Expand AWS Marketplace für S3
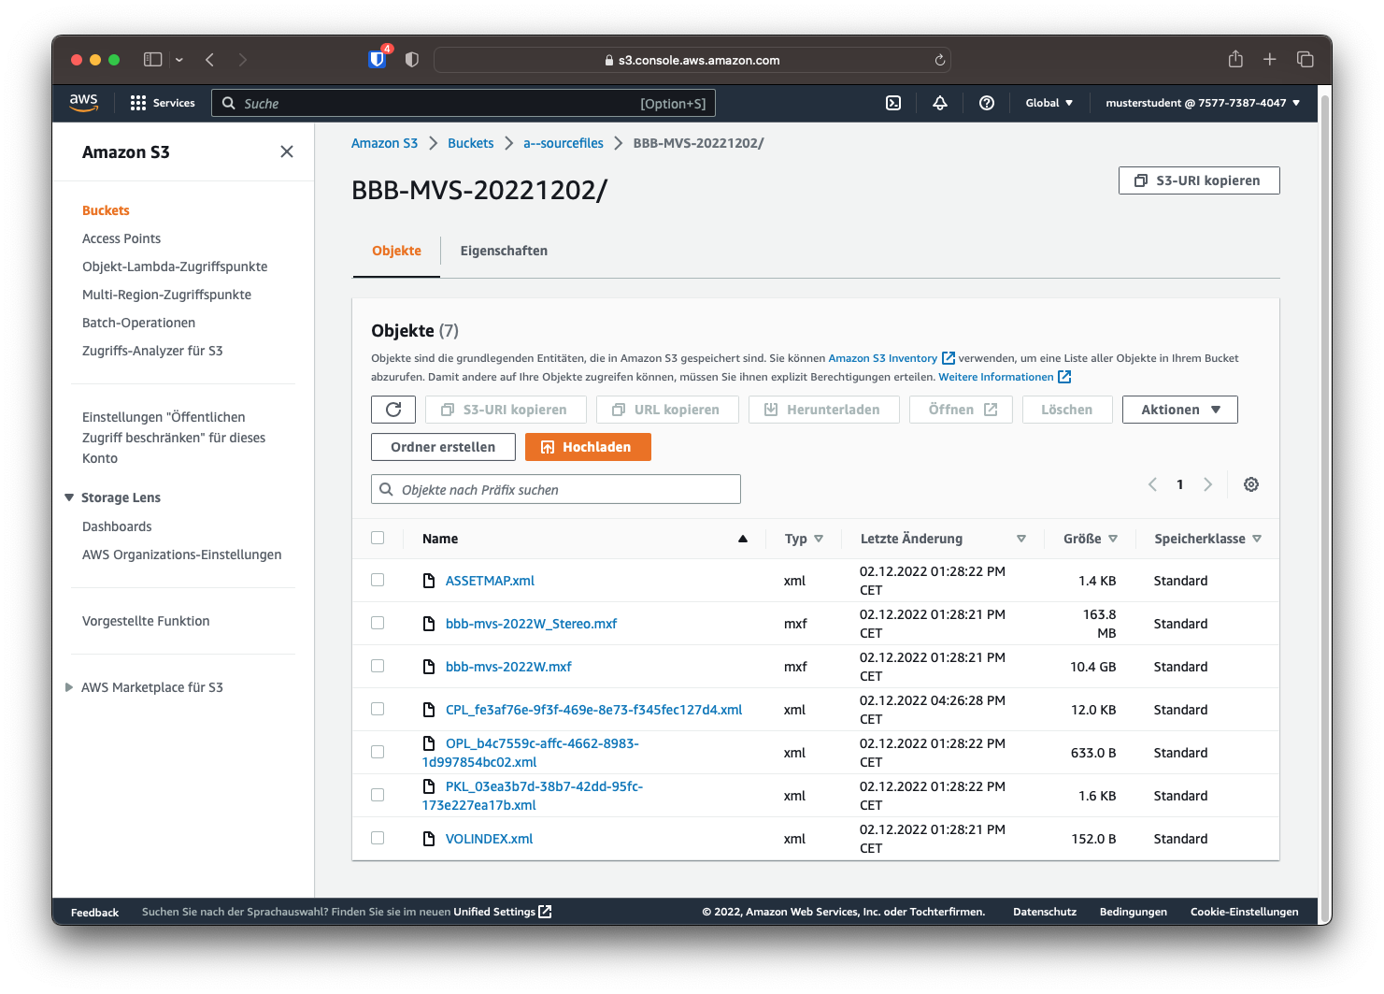The image size is (1384, 994). [x=69, y=687]
